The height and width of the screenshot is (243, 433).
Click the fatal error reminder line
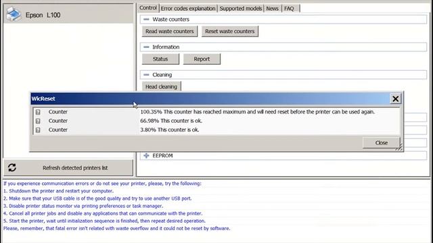click(x=116, y=228)
